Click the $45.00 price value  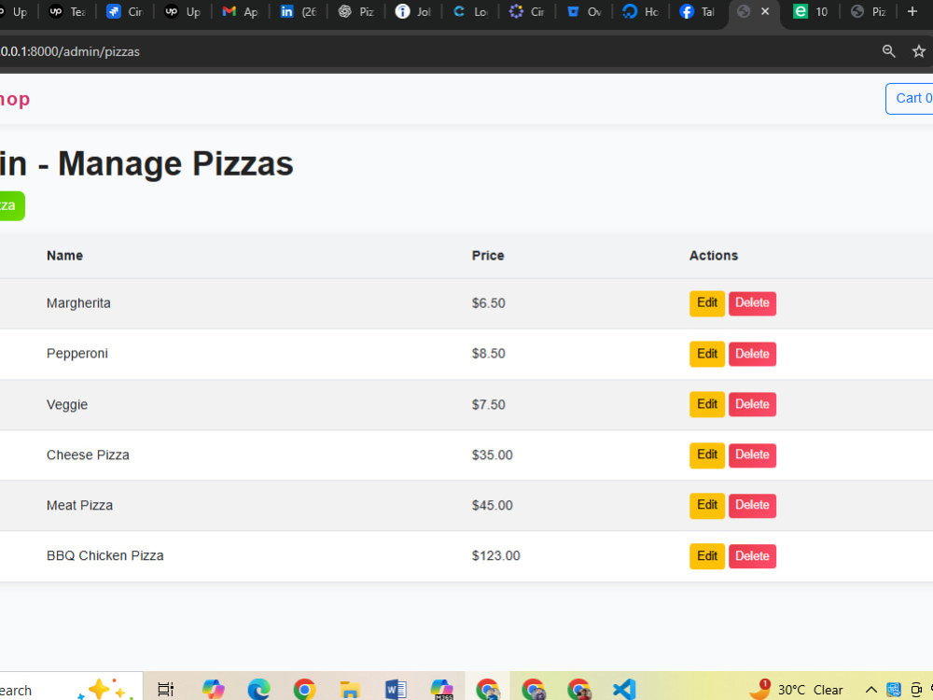pyautogui.click(x=492, y=505)
